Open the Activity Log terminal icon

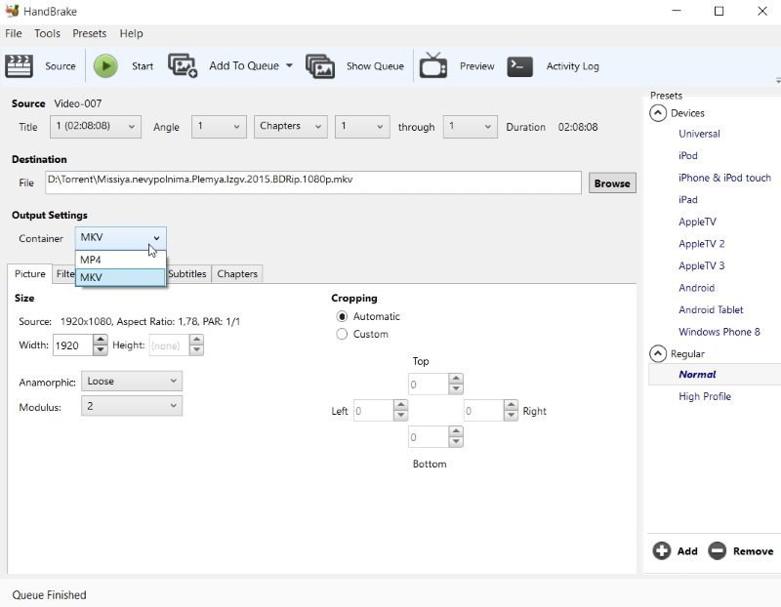point(520,66)
